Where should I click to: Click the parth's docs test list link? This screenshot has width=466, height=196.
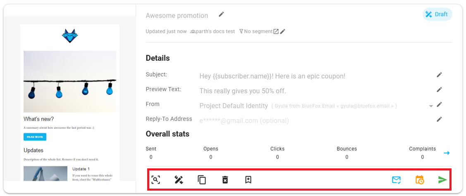tap(213, 31)
